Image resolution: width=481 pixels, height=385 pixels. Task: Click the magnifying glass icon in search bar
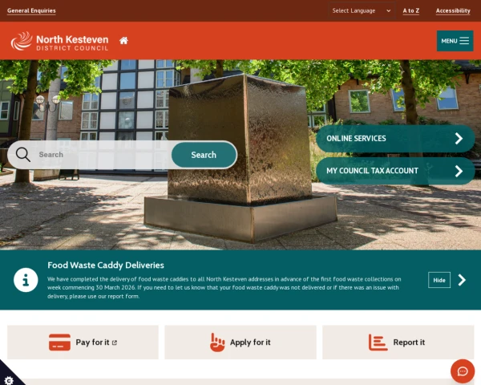point(23,155)
